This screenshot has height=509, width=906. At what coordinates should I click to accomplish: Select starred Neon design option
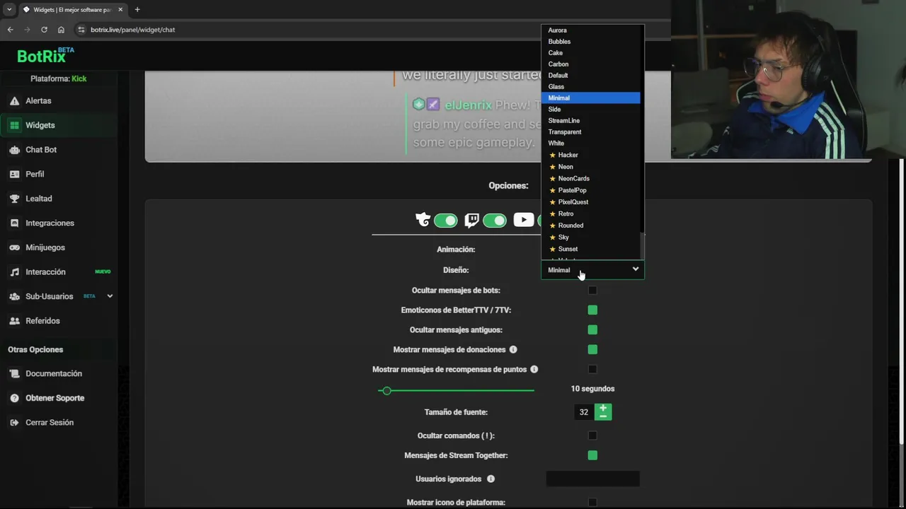[591, 167]
